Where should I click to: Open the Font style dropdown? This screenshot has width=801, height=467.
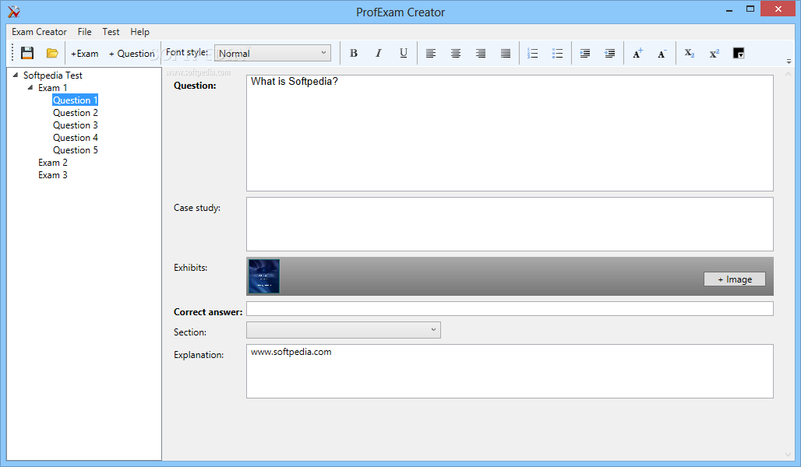coord(273,53)
